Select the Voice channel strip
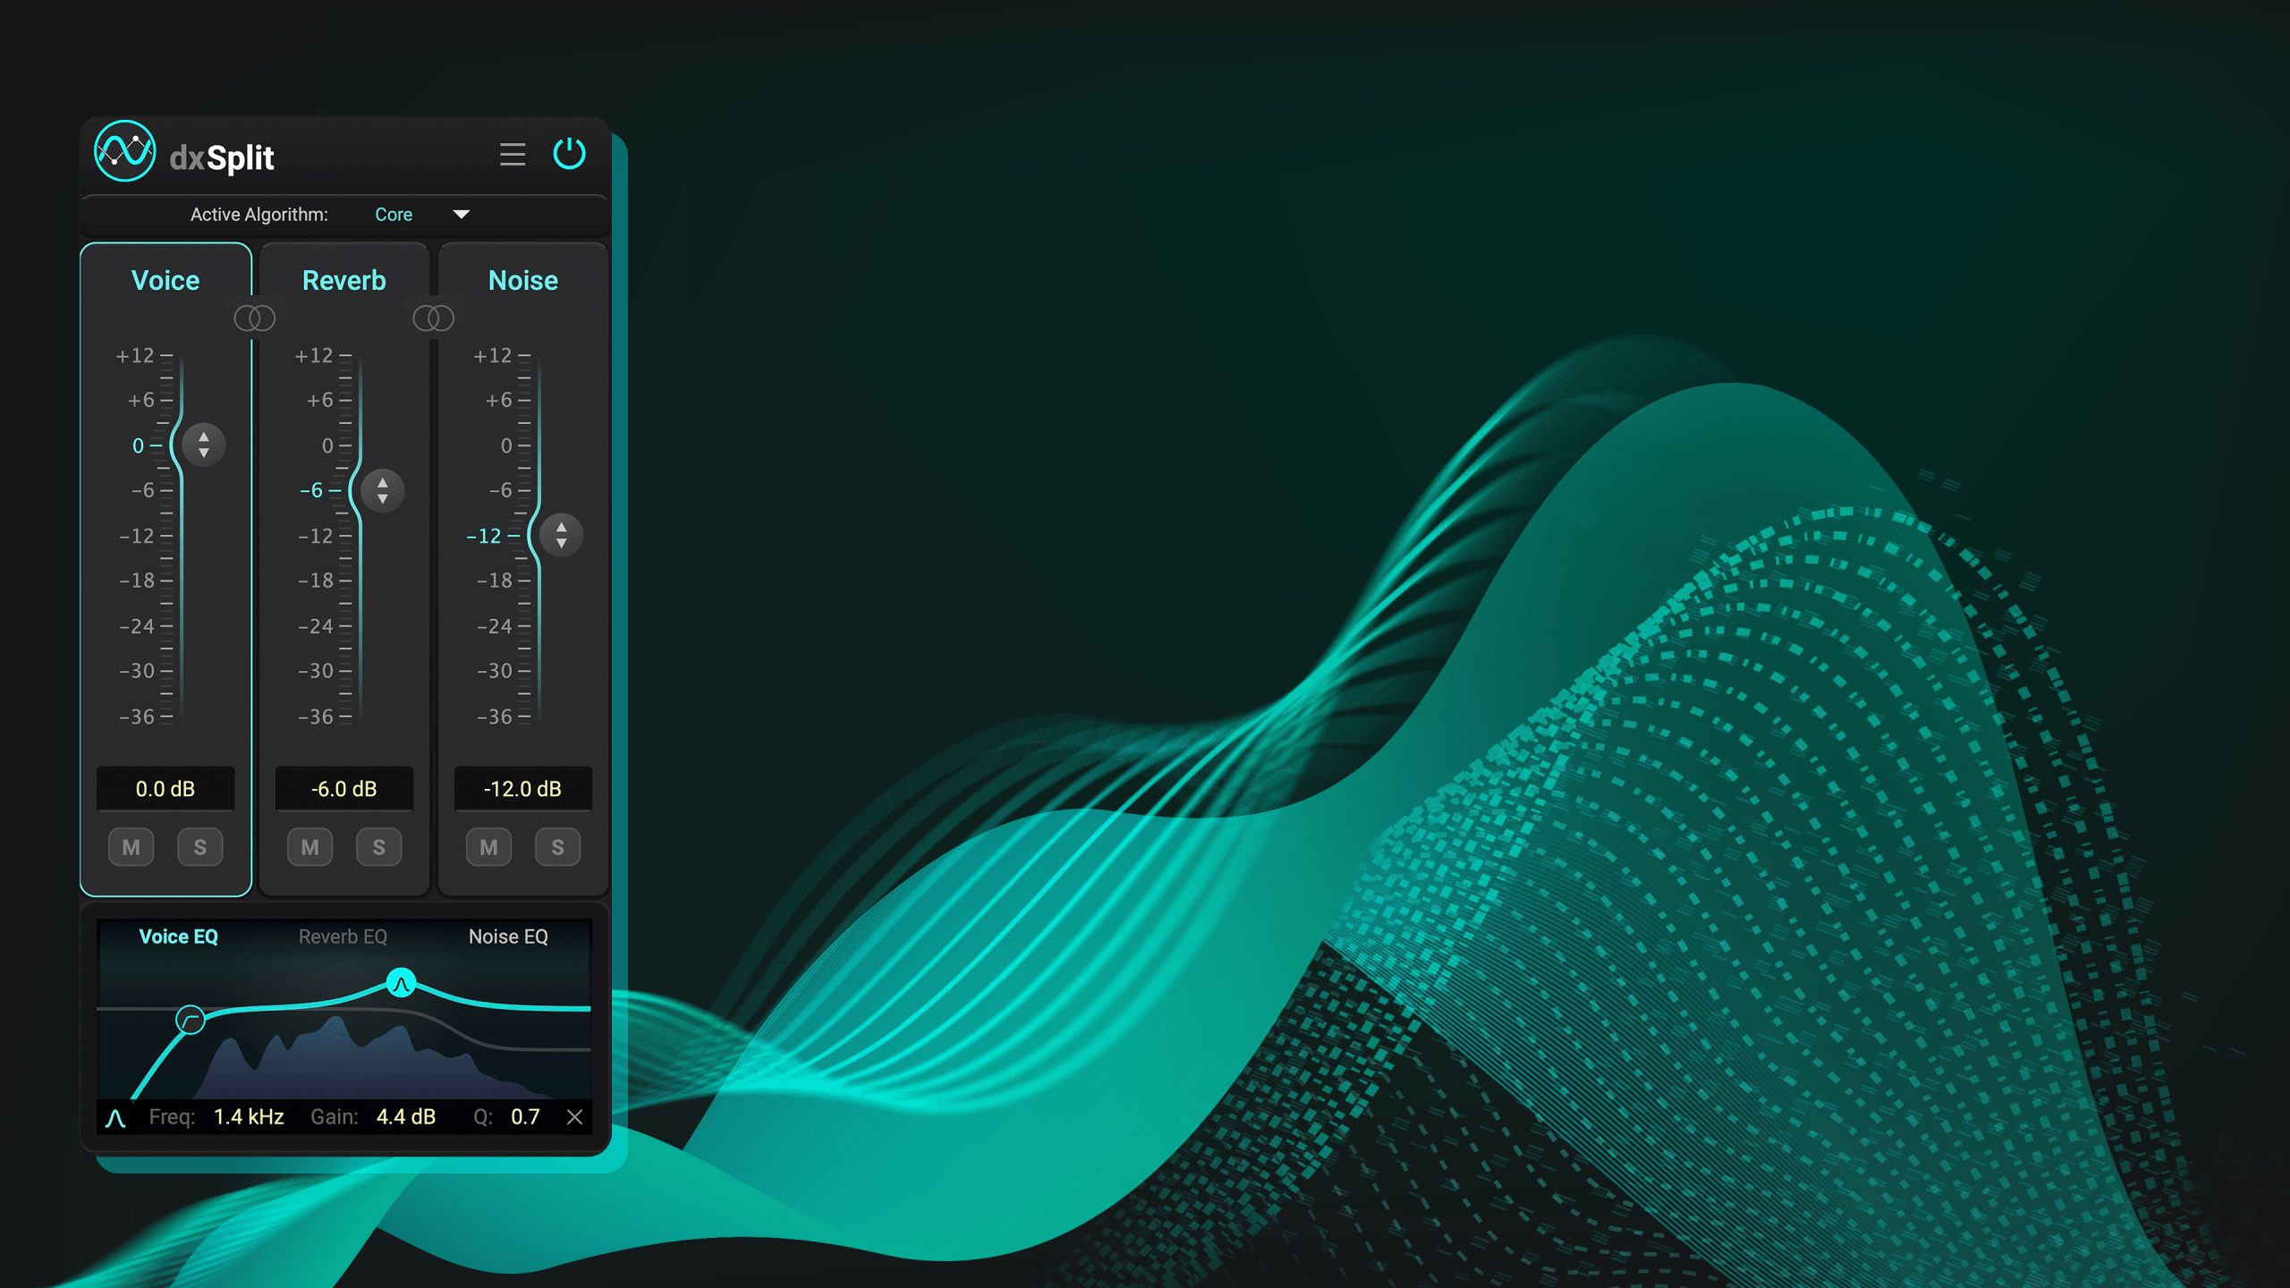 click(x=165, y=280)
